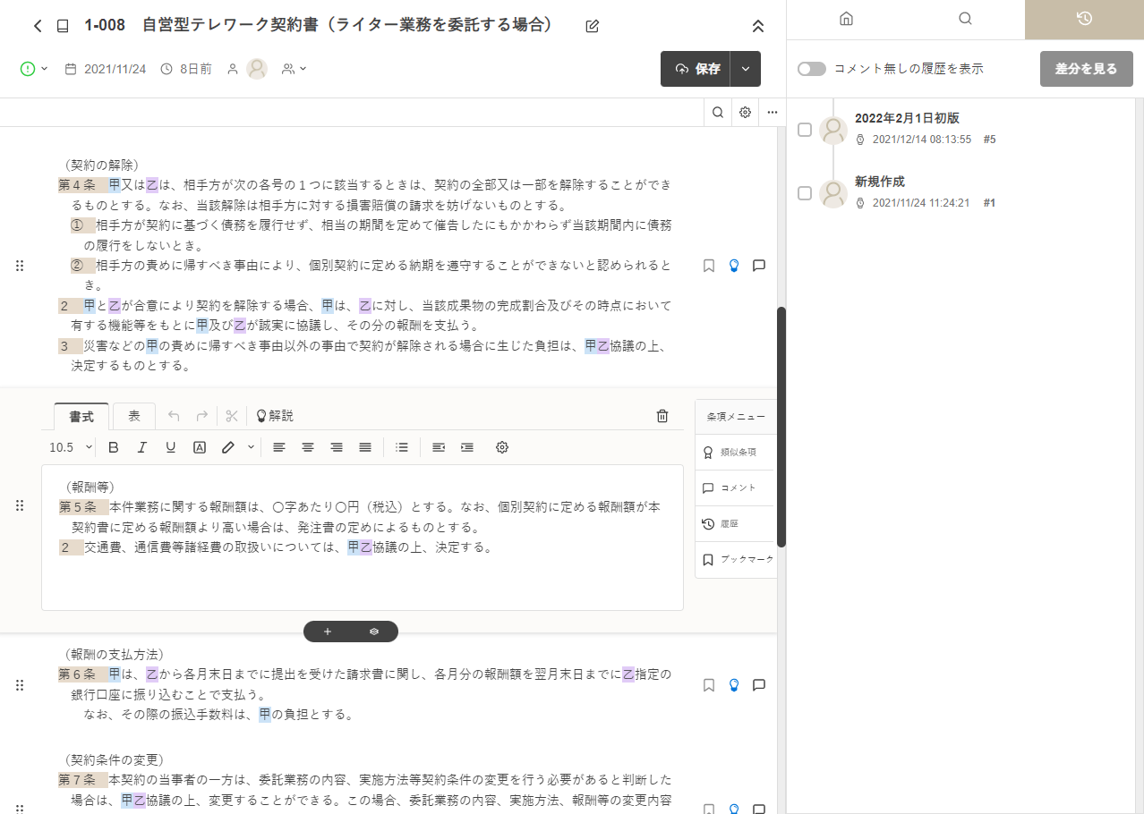Open the calendar date 2021/11/24
Image resolution: width=1144 pixels, height=814 pixels.
[106, 69]
